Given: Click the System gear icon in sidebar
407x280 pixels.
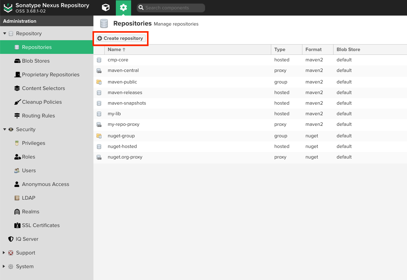Looking at the screenshot, I should pyautogui.click(x=11, y=267).
